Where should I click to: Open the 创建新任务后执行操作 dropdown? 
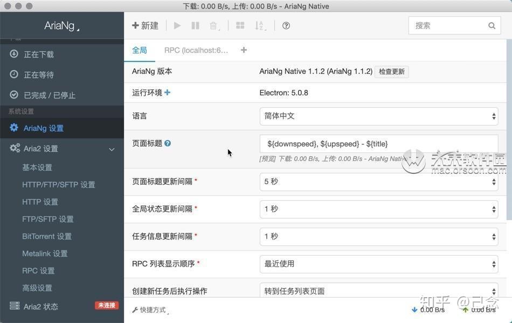pos(378,291)
